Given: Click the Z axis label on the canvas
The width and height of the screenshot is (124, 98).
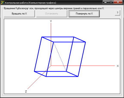Looking at the screenshot, I should pyautogui.click(x=26, y=92).
